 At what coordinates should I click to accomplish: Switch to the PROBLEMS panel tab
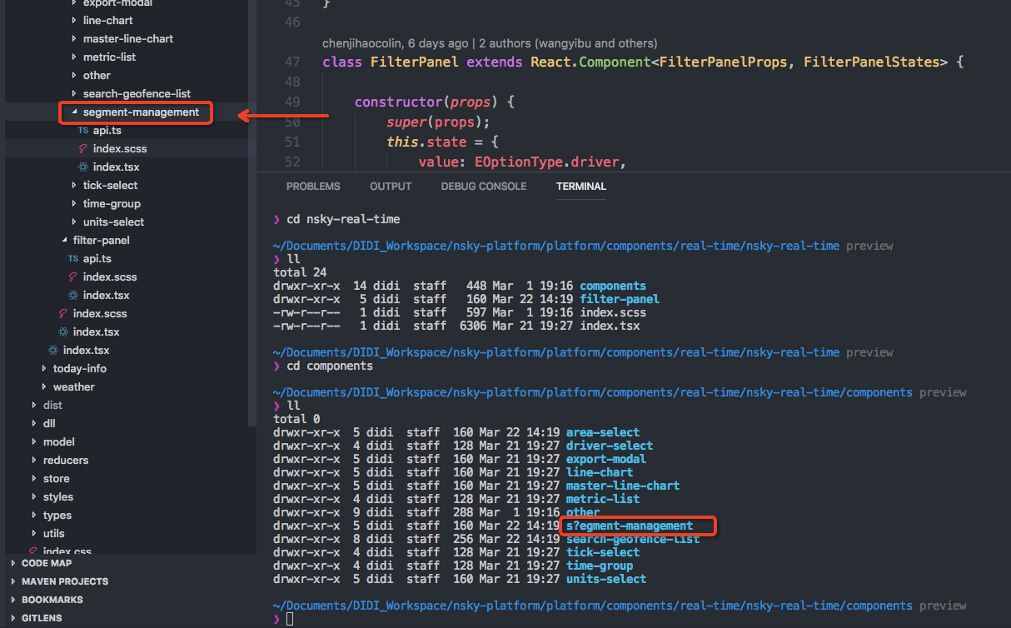313,187
